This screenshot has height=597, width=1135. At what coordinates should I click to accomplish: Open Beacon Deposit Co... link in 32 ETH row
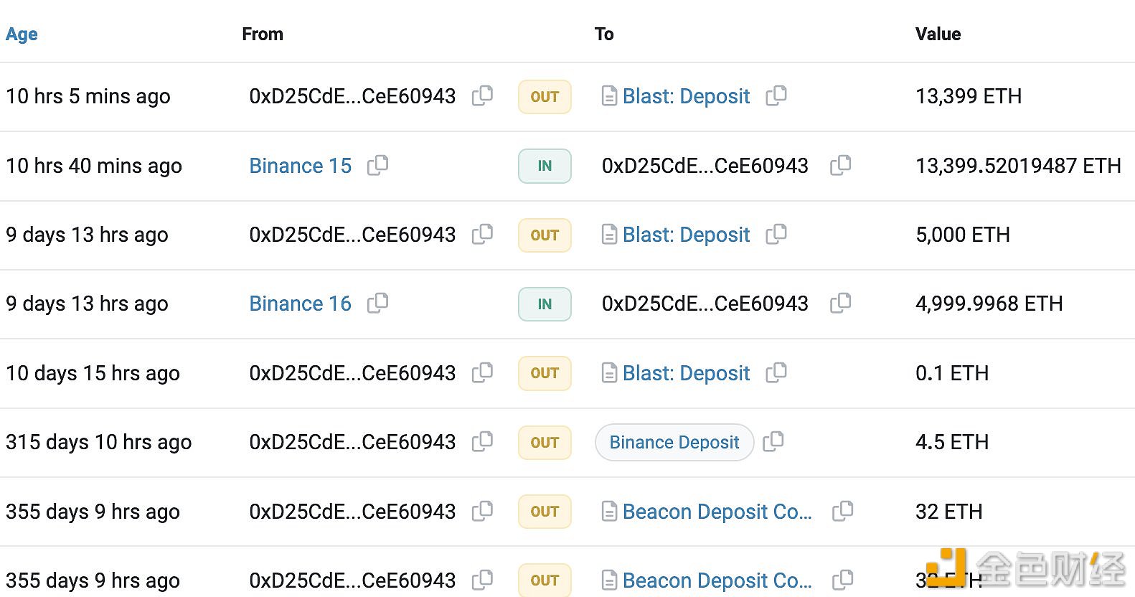pos(717,512)
